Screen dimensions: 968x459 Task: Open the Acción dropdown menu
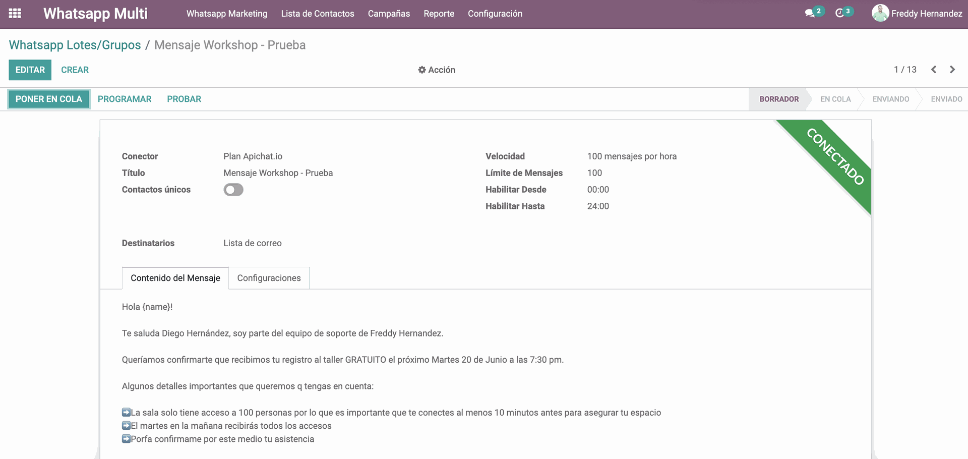point(437,70)
